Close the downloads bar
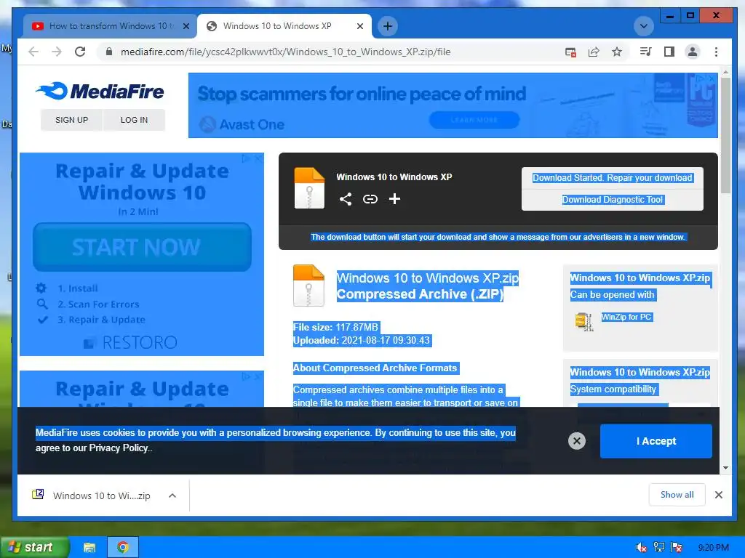This screenshot has height=558, width=745. point(718,495)
